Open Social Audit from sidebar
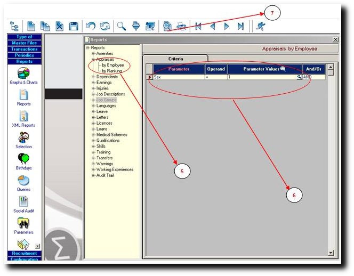The height and width of the screenshot is (276, 354). [x=23, y=202]
